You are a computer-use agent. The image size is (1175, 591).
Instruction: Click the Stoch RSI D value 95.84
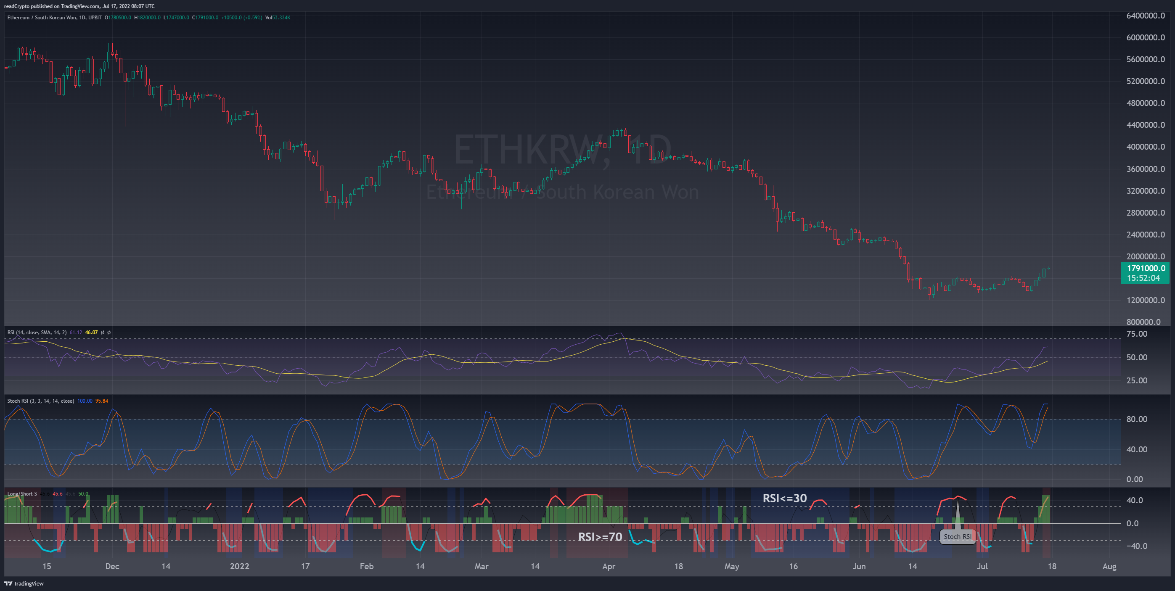(x=102, y=401)
